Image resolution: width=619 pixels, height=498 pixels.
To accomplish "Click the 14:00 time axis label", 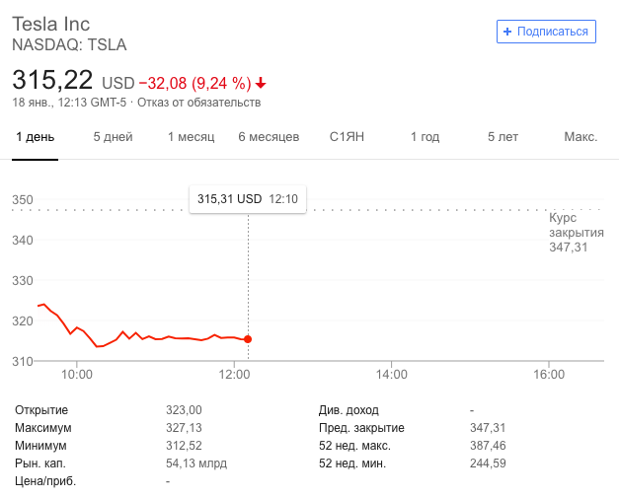I will (392, 375).
